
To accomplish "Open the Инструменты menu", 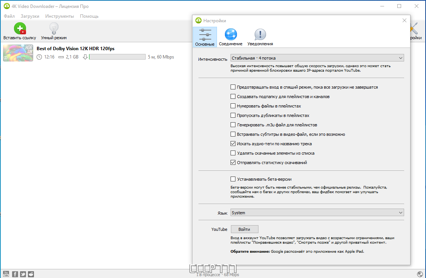I will pos(60,16).
